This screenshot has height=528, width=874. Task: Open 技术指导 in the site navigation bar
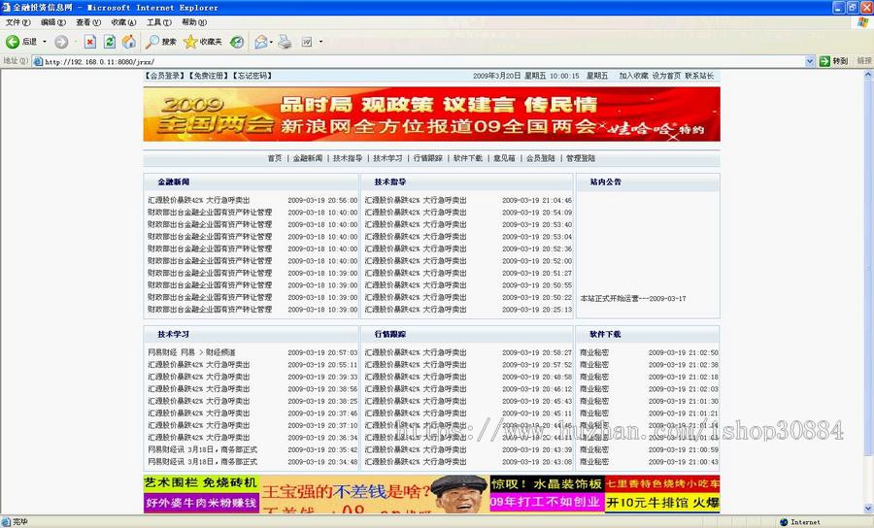348,158
